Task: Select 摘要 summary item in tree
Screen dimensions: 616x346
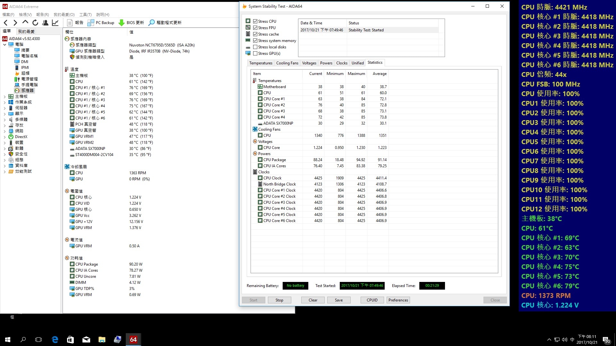Action: tap(22, 50)
